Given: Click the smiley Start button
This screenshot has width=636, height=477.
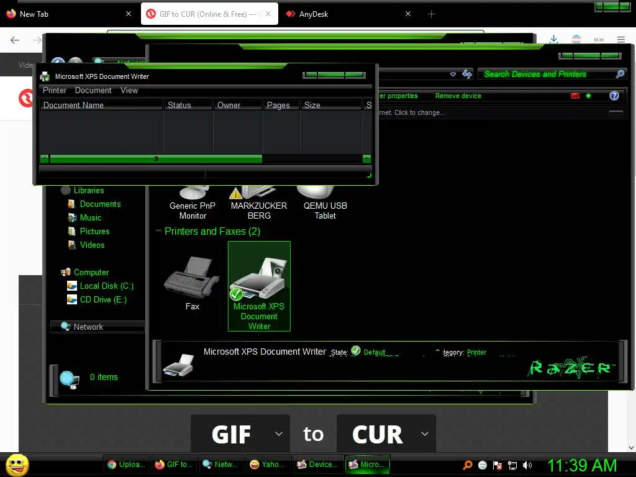Looking at the screenshot, I should (17, 465).
